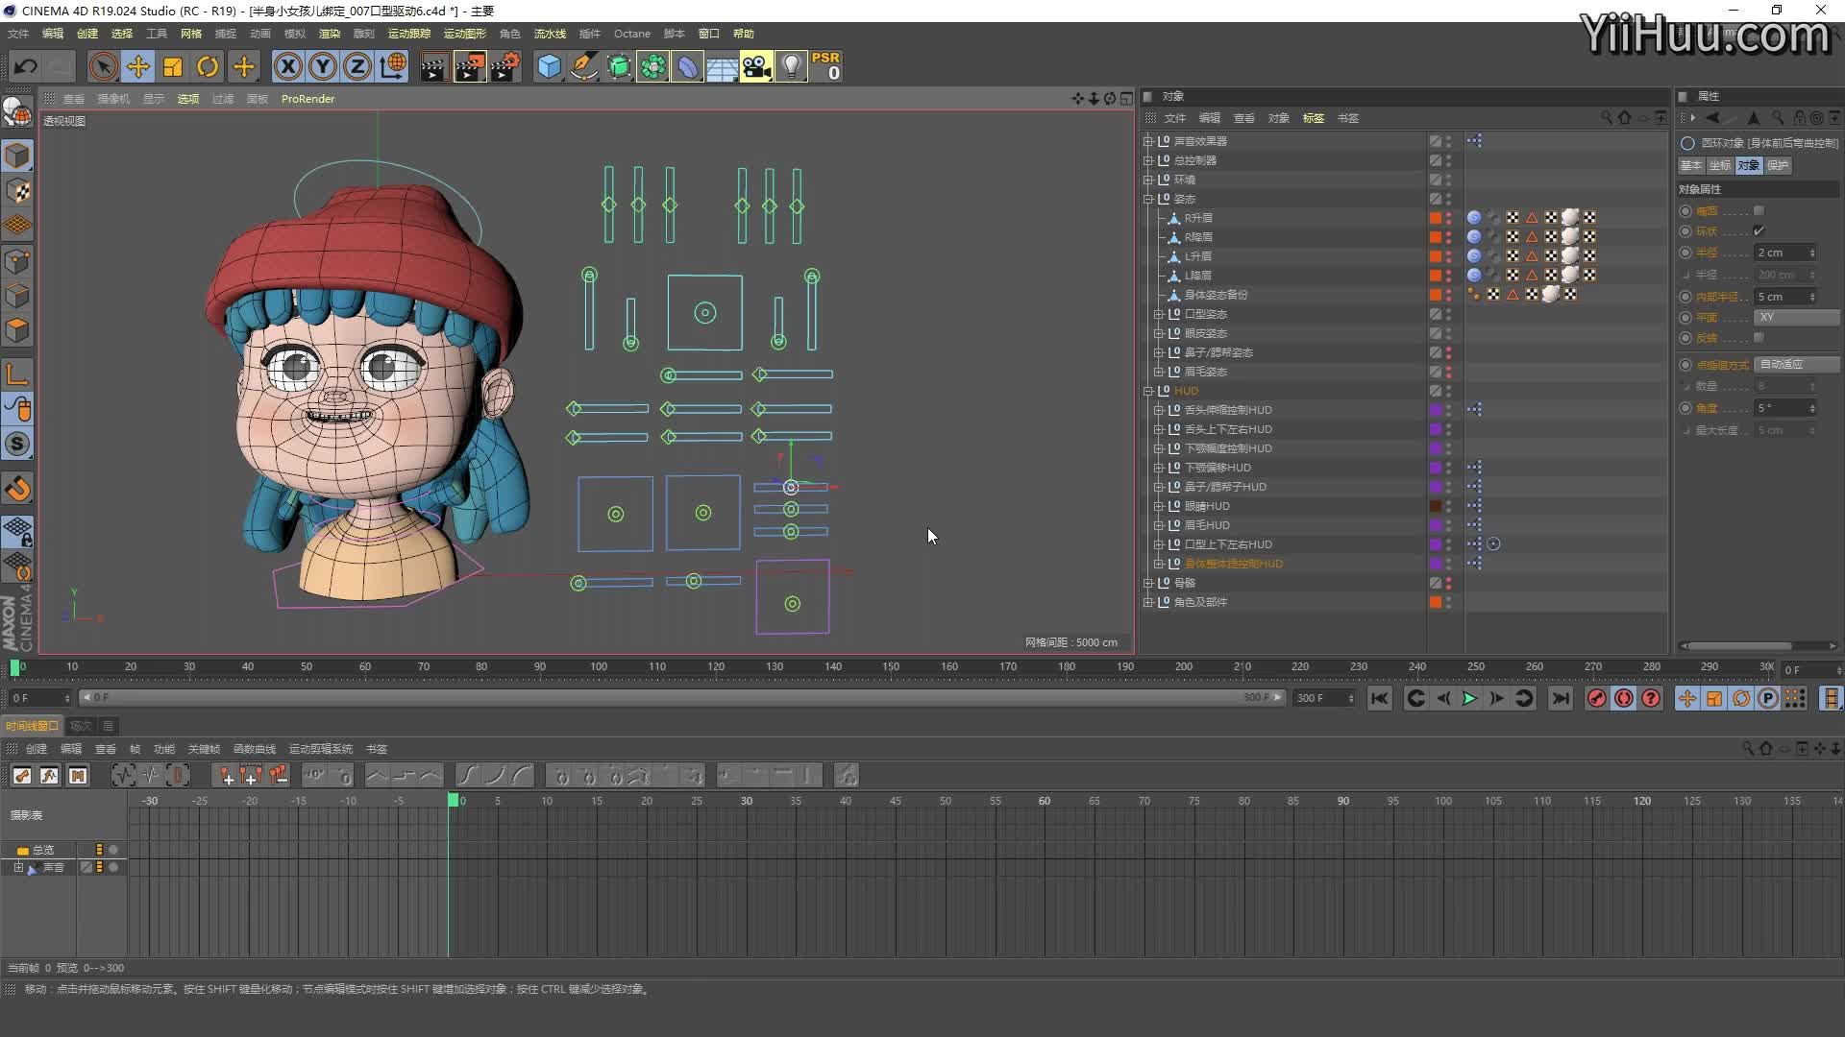This screenshot has width=1845, height=1037.
Task: Toggle X axis lock
Action: point(287,66)
